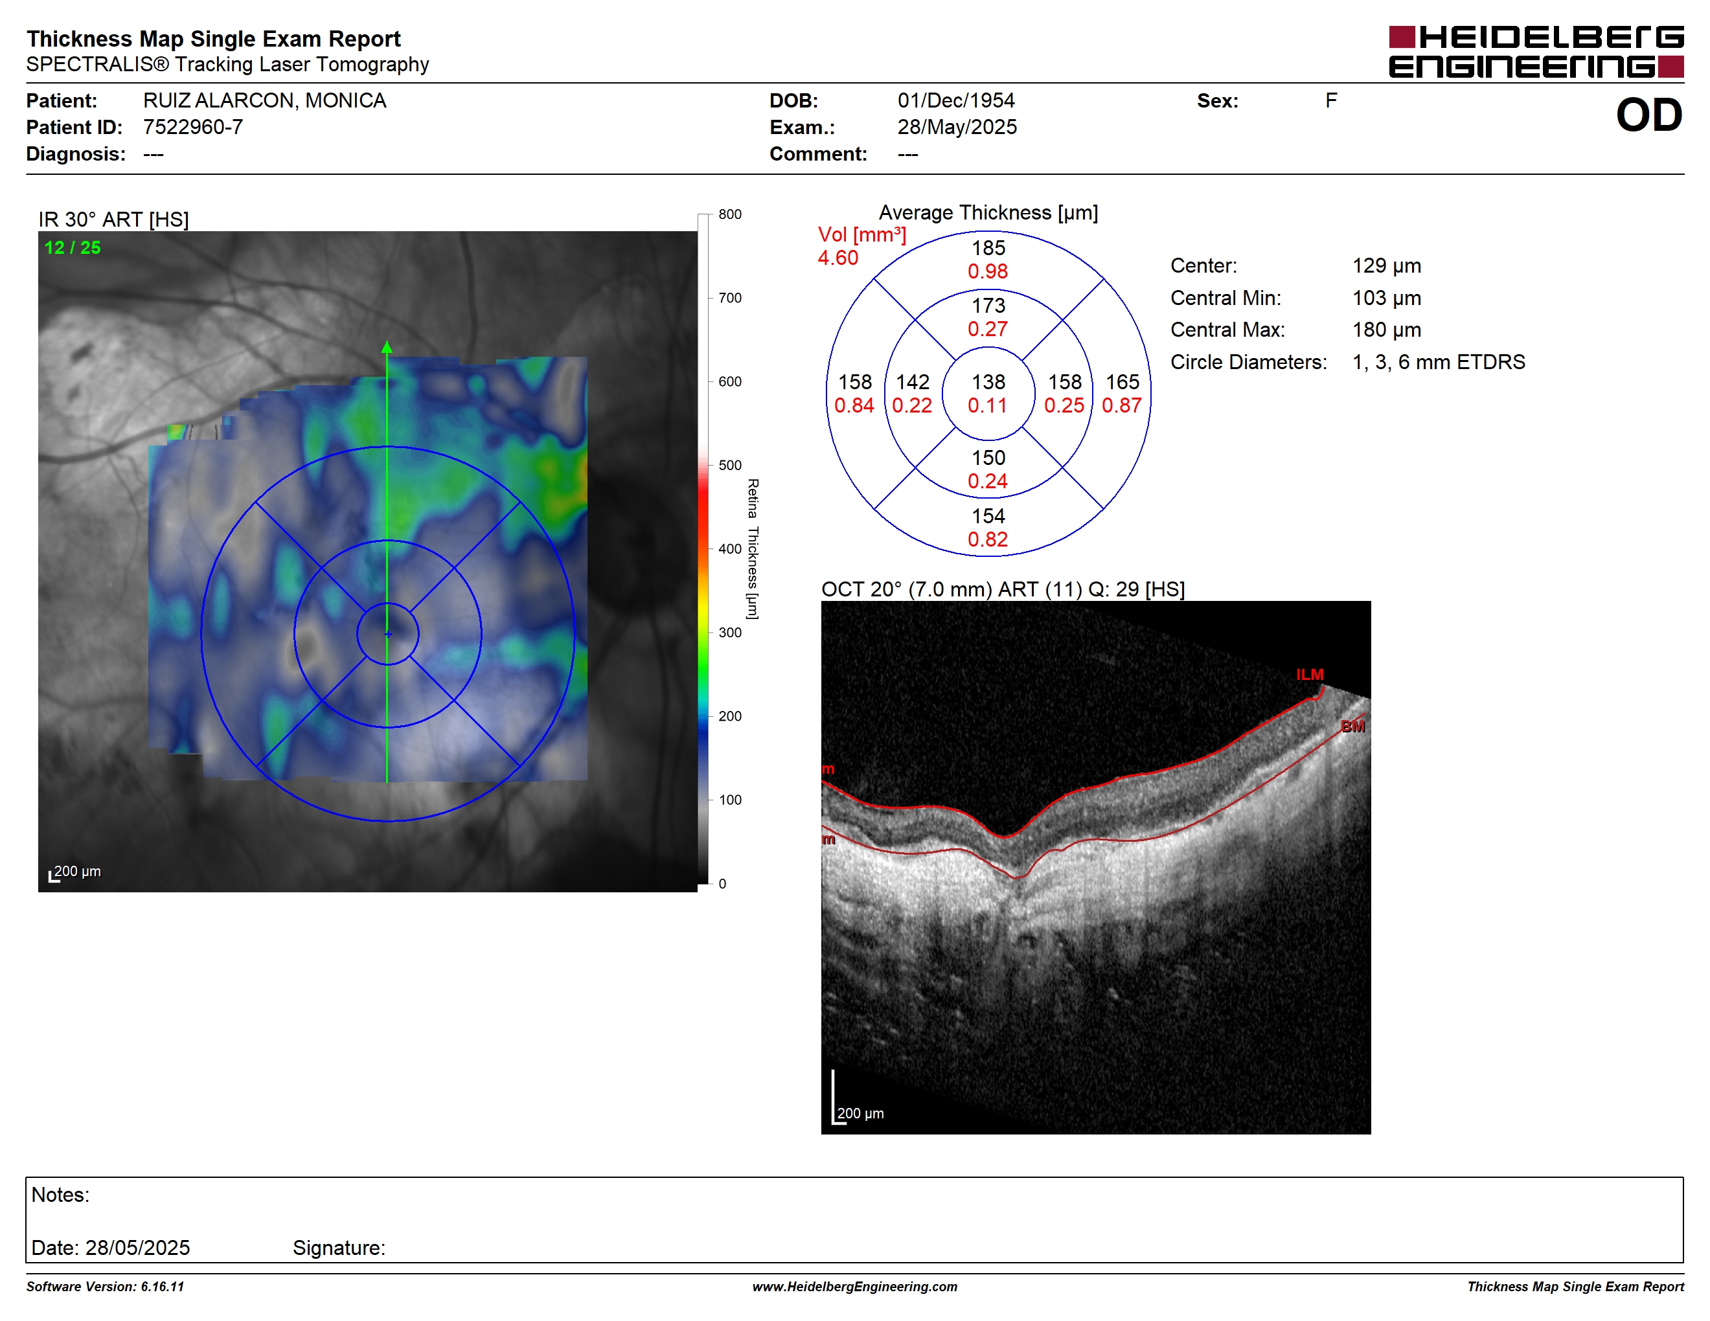Click the OCT 20° (7.0 mm) ART header
Screen dimensions: 1710x1321
point(1002,589)
